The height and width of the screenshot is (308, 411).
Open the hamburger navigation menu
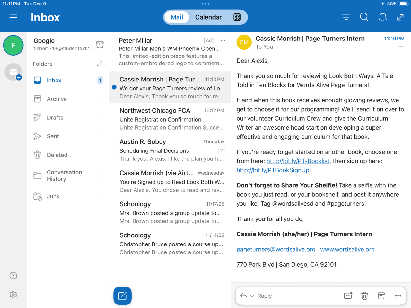click(x=13, y=17)
